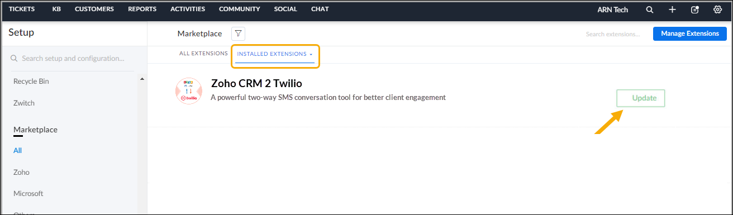The image size is (733, 215).
Task: Click the Zoho CRM 2 Twilio logo
Action: 189,91
